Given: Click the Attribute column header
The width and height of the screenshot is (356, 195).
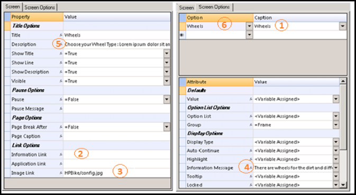Looking at the screenshot, I should click(220, 82).
